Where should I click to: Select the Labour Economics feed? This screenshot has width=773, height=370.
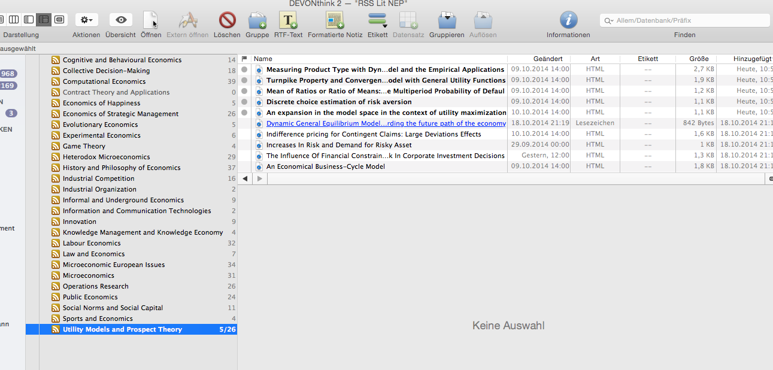click(x=92, y=243)
